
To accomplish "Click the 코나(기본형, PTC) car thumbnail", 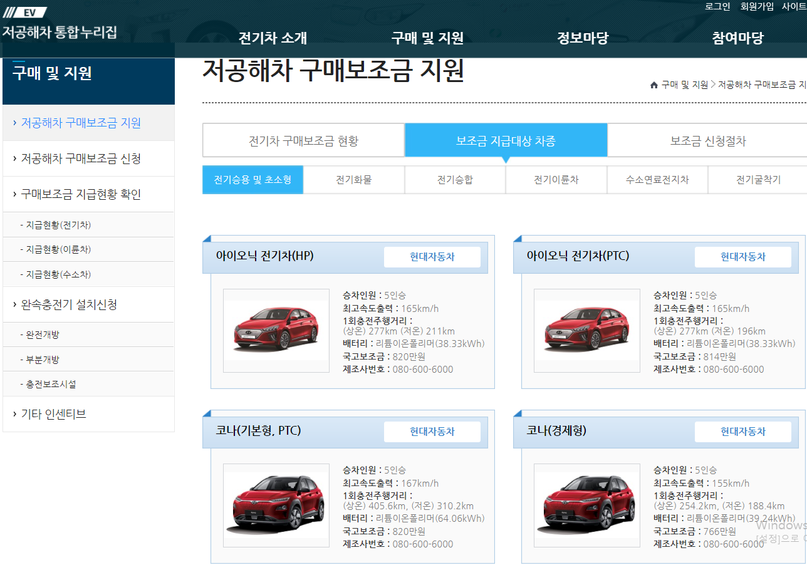I will pos(276,505).
